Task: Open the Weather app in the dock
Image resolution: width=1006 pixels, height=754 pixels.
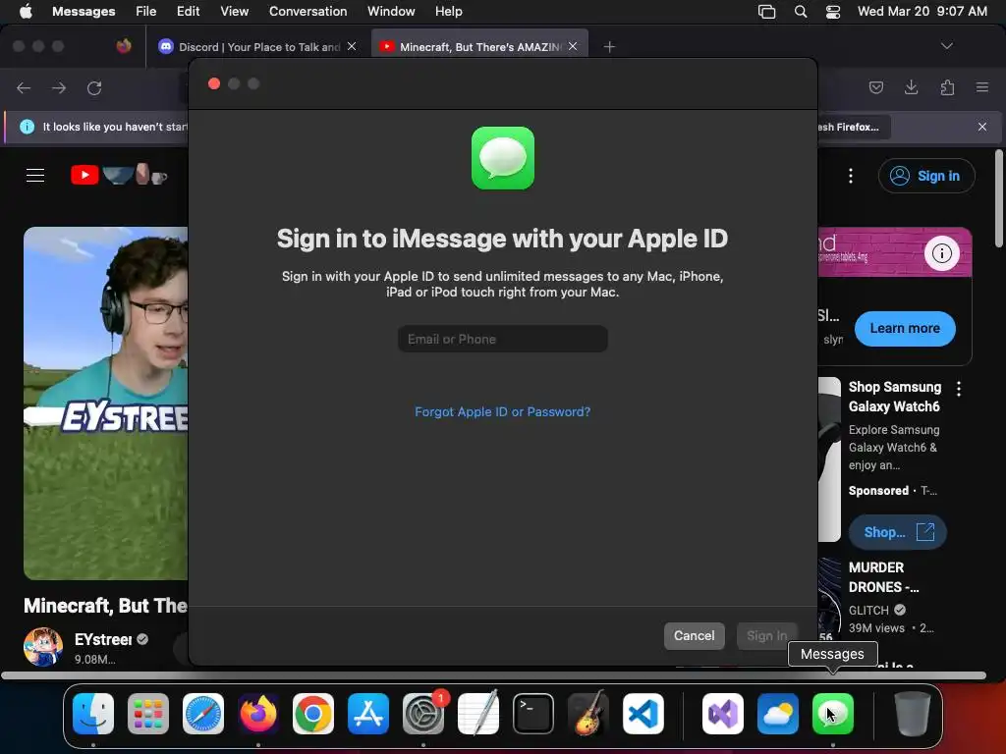Action: [x=778, y=713]
